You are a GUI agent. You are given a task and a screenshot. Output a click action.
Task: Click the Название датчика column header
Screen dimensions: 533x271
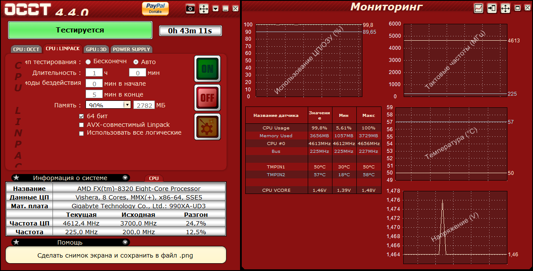click(x=276, y=116)
